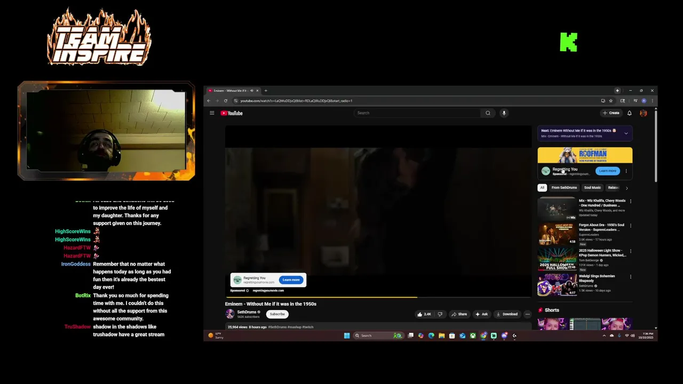
Task: Open SethDrums channel avatar below video
Action: click(230, 314)
